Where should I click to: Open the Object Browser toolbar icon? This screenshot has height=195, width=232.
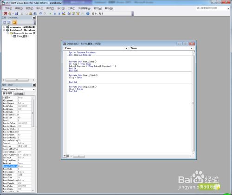coord(78,13)
